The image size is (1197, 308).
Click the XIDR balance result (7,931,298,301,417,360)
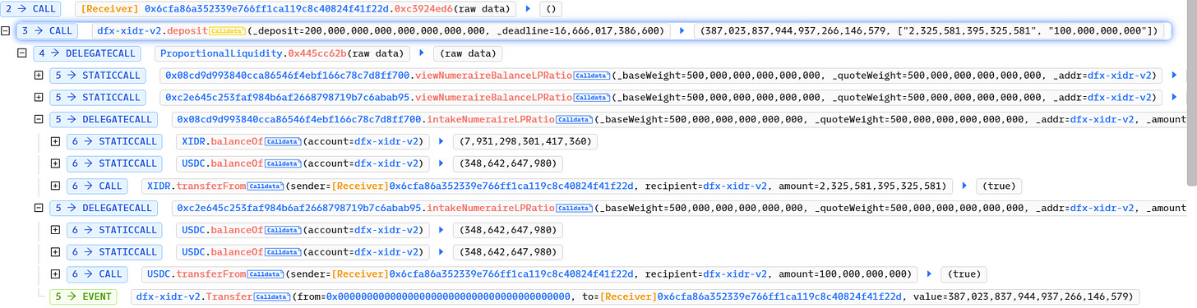(526, 141)
